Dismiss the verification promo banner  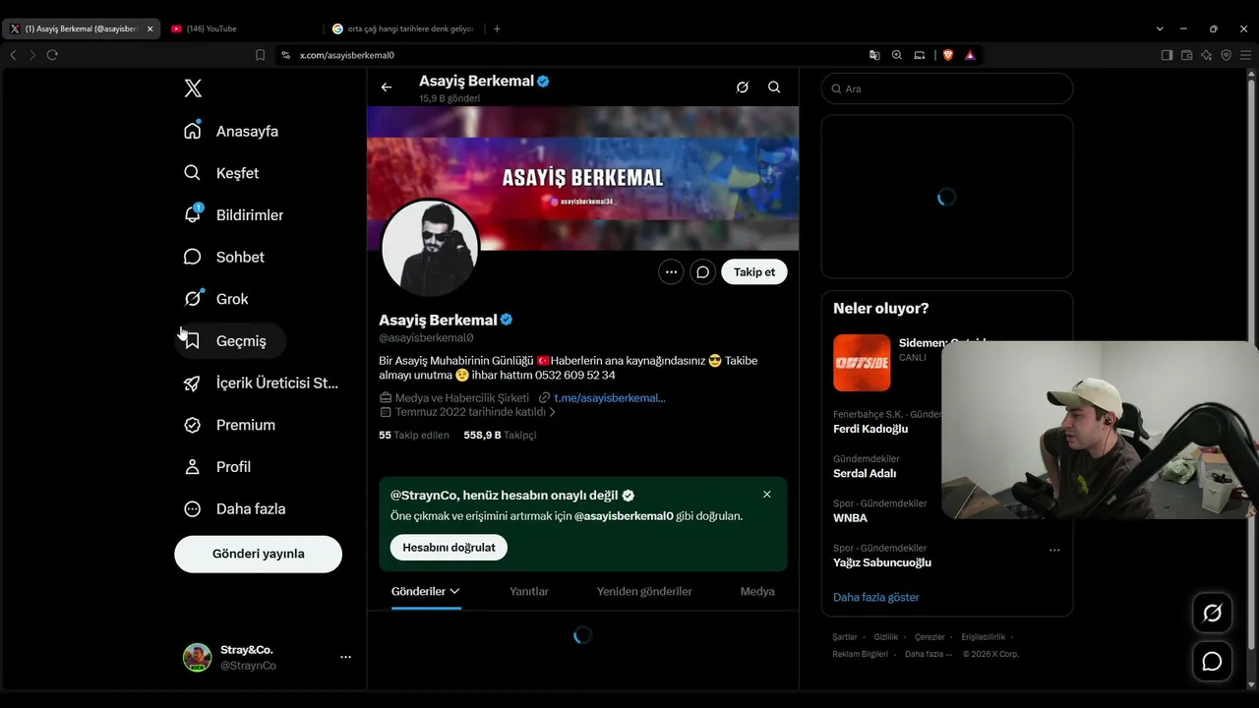tap(767, 495)
